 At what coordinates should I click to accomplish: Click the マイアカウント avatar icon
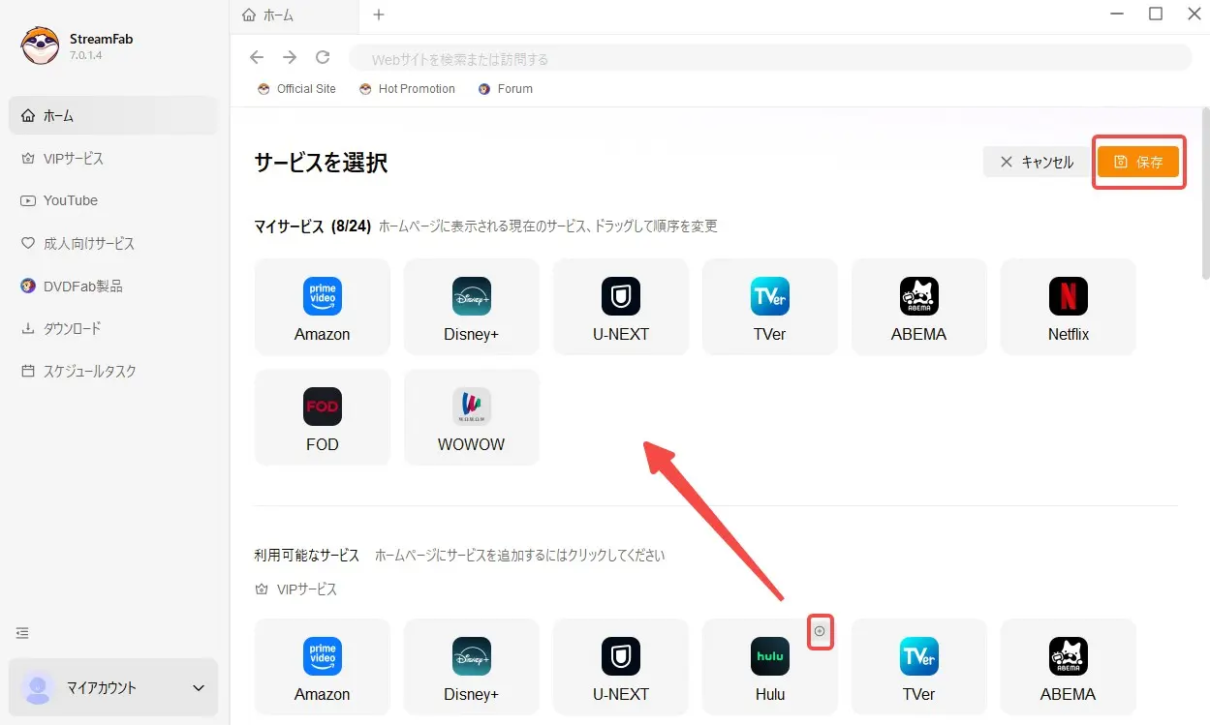(x=39, y=688)
